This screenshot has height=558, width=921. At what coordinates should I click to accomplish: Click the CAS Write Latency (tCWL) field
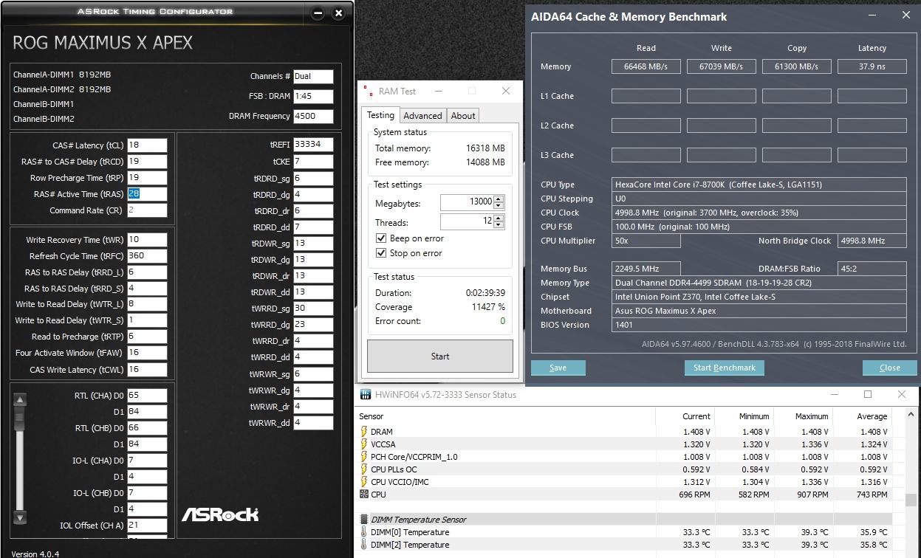[147, 370]
